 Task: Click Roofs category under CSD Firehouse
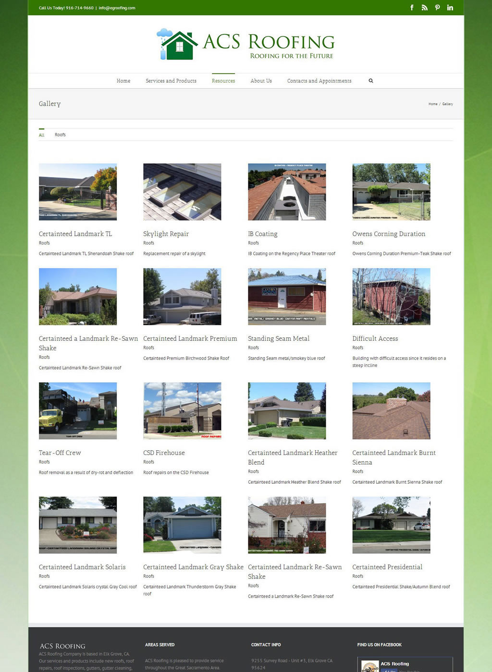click(148, 462)
